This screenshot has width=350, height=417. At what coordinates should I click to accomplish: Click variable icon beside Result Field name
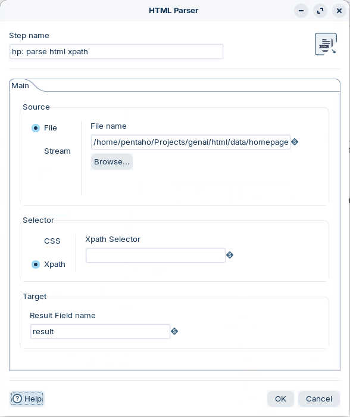174,331
